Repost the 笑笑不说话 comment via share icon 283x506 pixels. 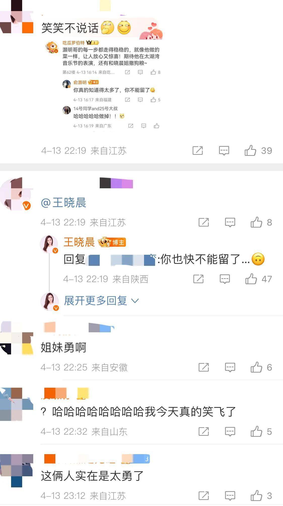pos(198,151)
